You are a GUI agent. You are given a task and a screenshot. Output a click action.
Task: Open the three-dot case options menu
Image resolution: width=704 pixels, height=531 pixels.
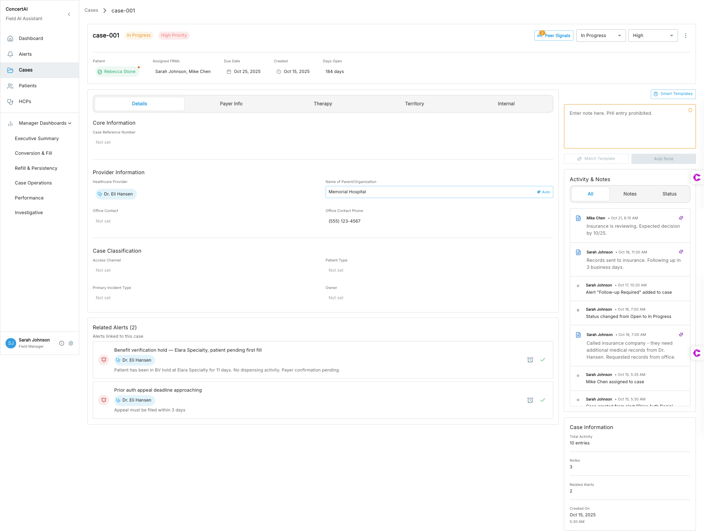(x=686, y=36)
